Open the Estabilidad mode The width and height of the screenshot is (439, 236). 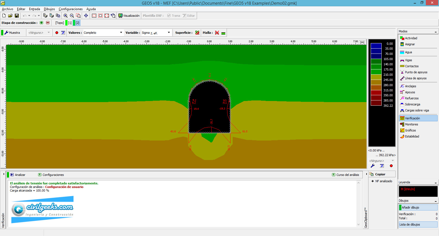412,136
